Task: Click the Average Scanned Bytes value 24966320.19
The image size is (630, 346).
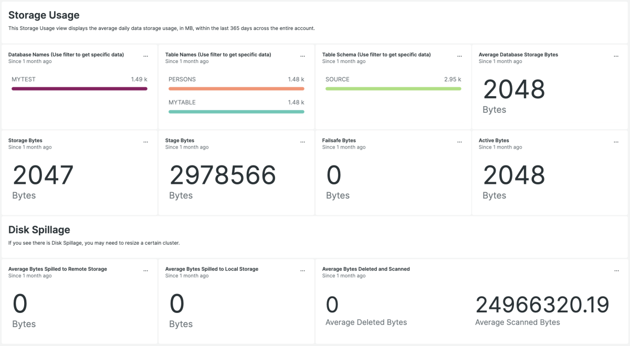Action: (x=542, y=305)
